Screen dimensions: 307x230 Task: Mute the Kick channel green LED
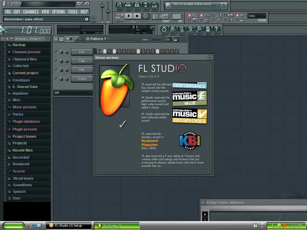click(56, 52)
